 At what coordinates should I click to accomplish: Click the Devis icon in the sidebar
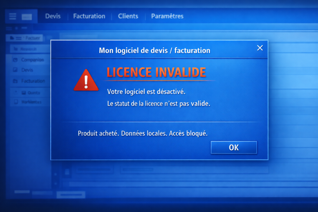coord(16,70)
